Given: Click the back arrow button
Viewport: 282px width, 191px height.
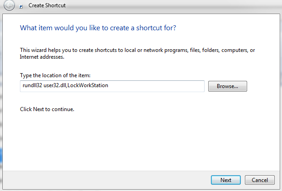Looking at the screenshot, I should tap(9, 5).
